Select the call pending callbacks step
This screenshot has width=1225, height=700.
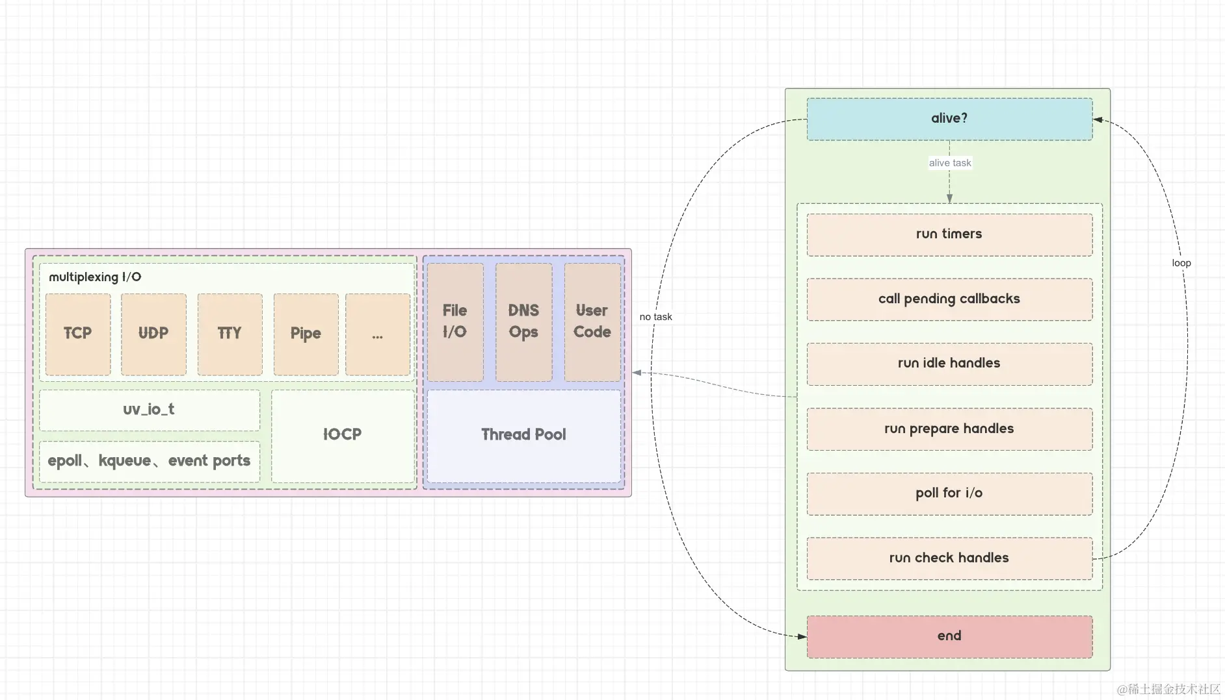pyautogui.click(x=949, y=299)
